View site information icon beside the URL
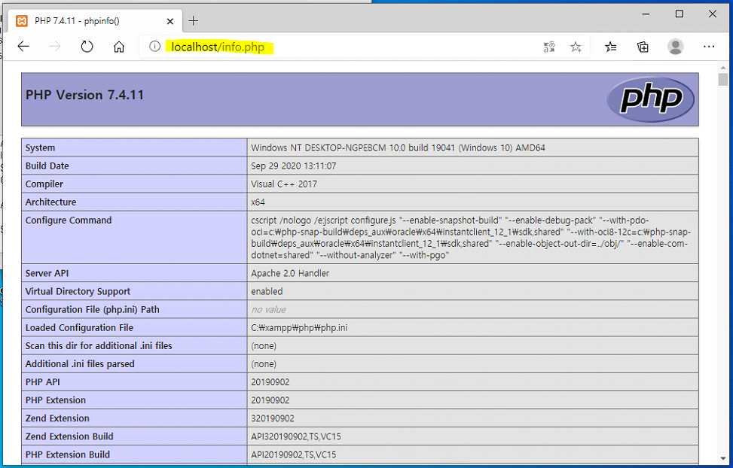Viewport: 733px width, 468px height. 154,46
